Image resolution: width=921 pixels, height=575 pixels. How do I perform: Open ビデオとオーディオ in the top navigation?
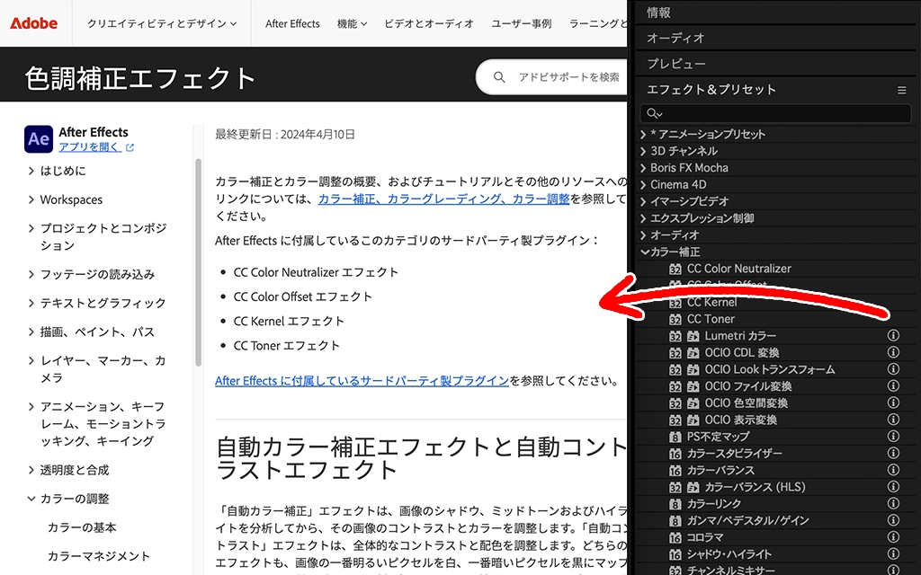point(429,23)
